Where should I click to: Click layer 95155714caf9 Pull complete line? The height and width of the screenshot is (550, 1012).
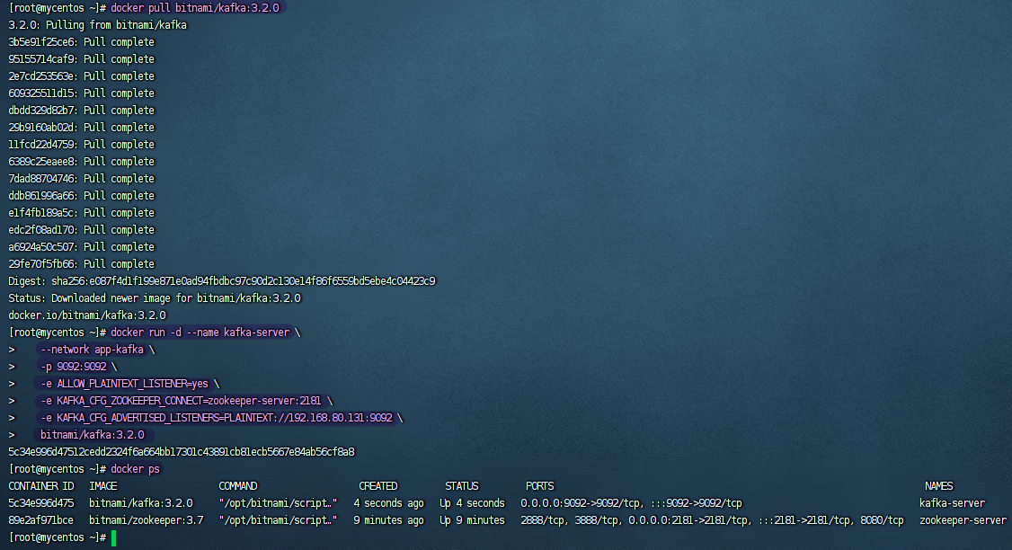(x=81, y=58)
